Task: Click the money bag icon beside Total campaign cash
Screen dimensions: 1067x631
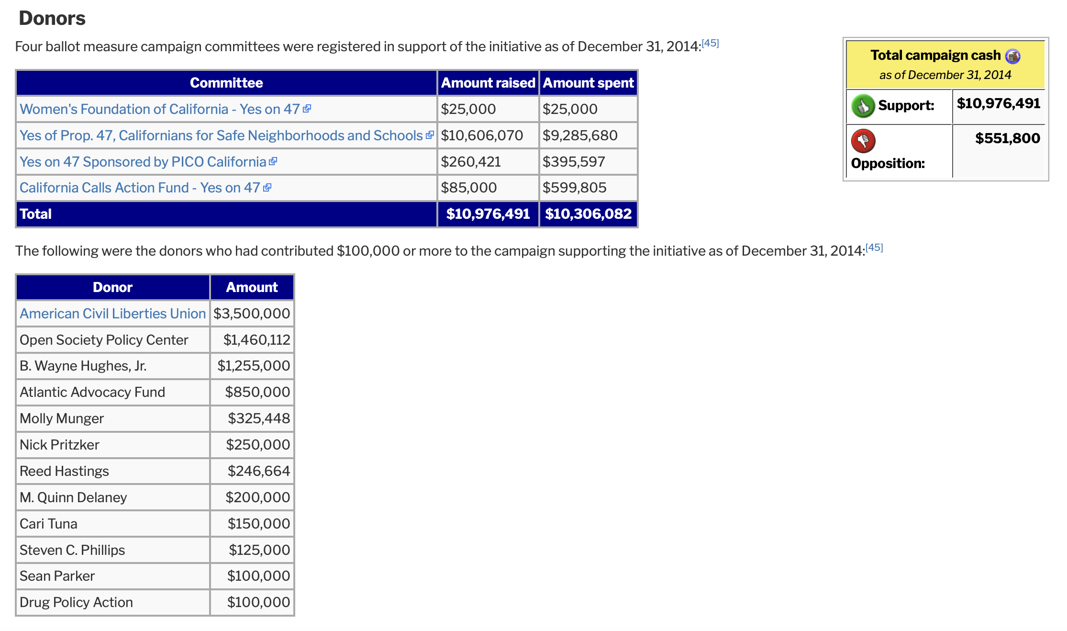Action: point(1012,56)
